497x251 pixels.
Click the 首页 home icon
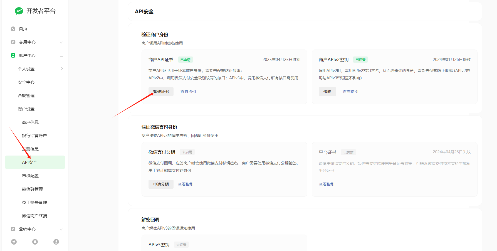13,29
